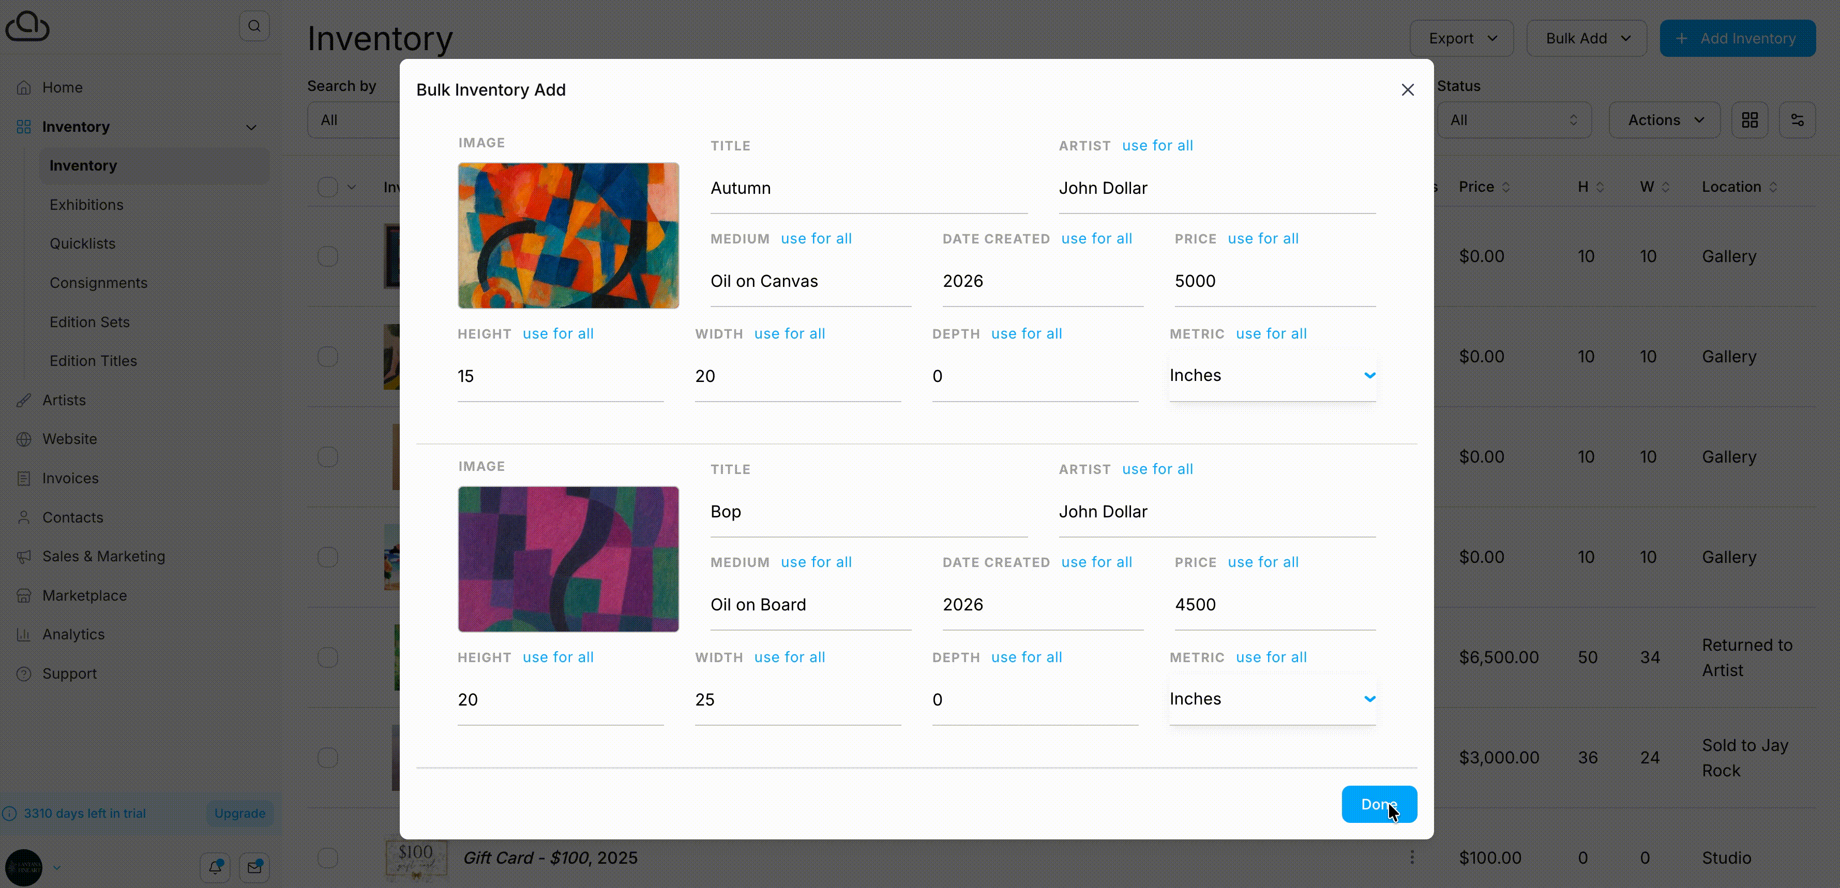Screen dimensions: 1840x888
Task: Open the Export dropdown
Action: (x=1461, y=39)
